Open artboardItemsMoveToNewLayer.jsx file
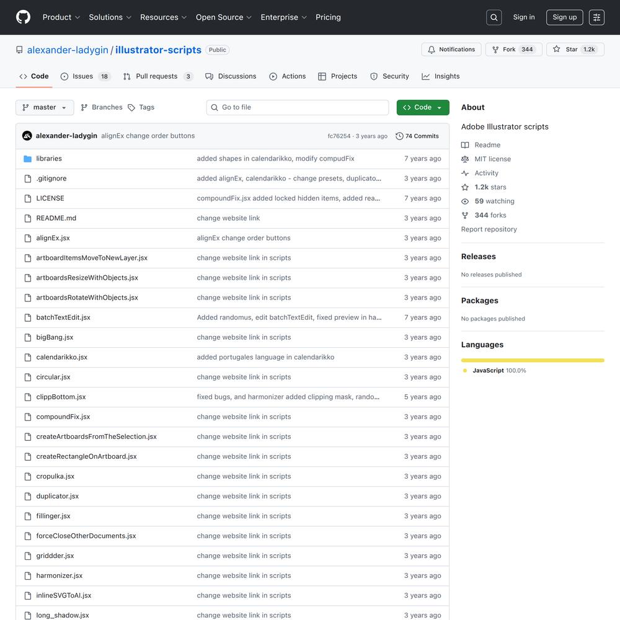The height and width of the screenshot is (620, 620). point(92,258)
